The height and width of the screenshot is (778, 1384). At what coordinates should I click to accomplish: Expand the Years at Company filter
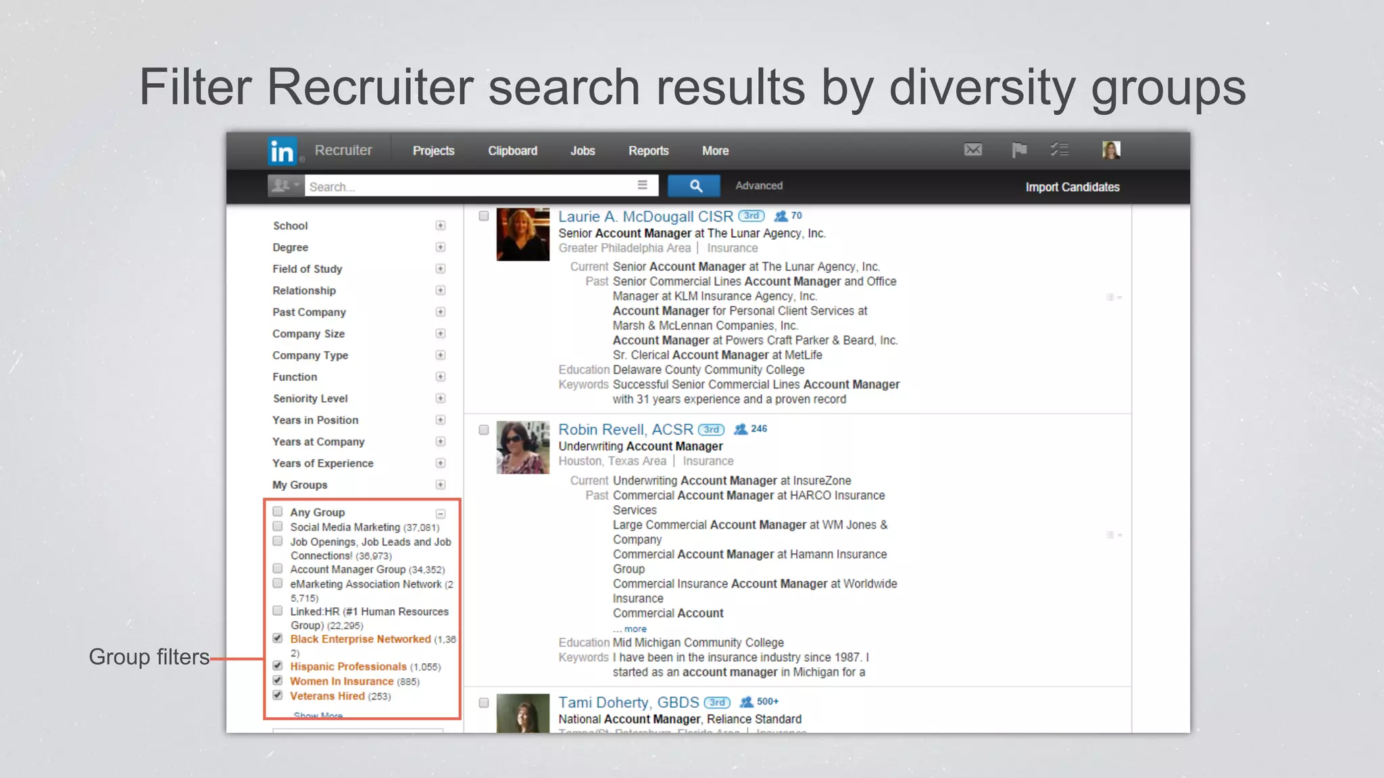pos(441,442)
